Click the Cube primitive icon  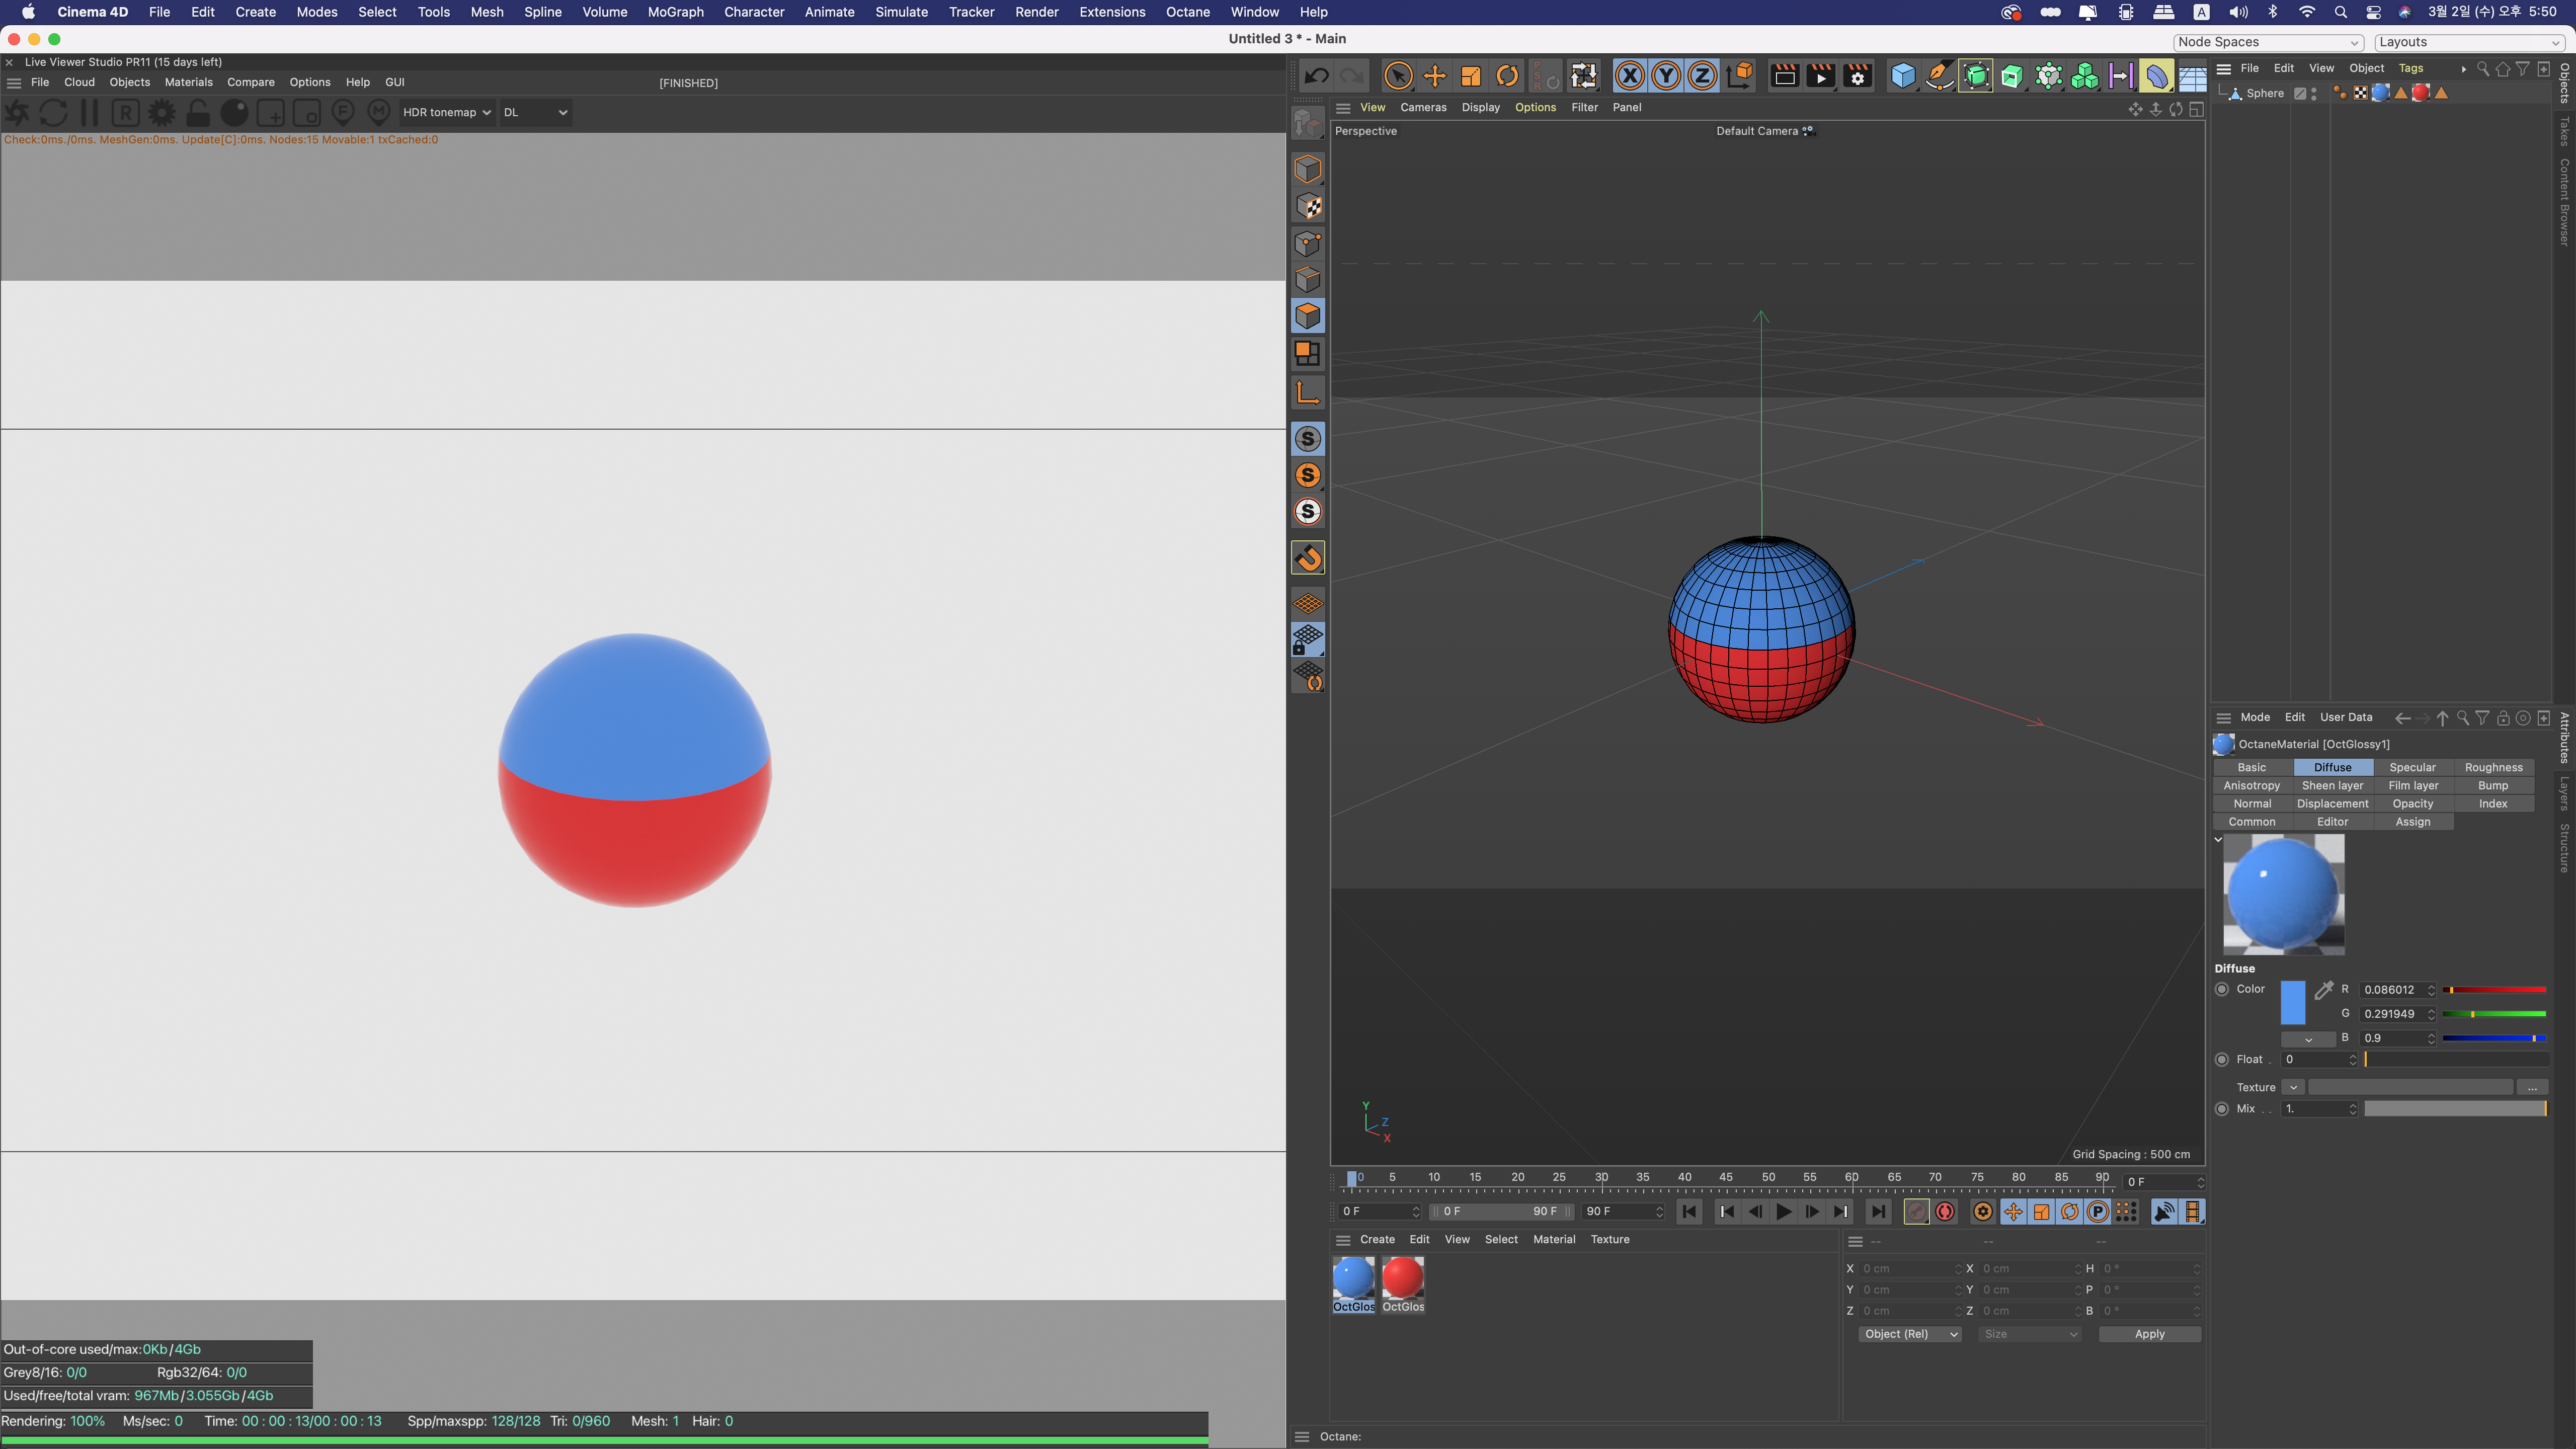1902,76
